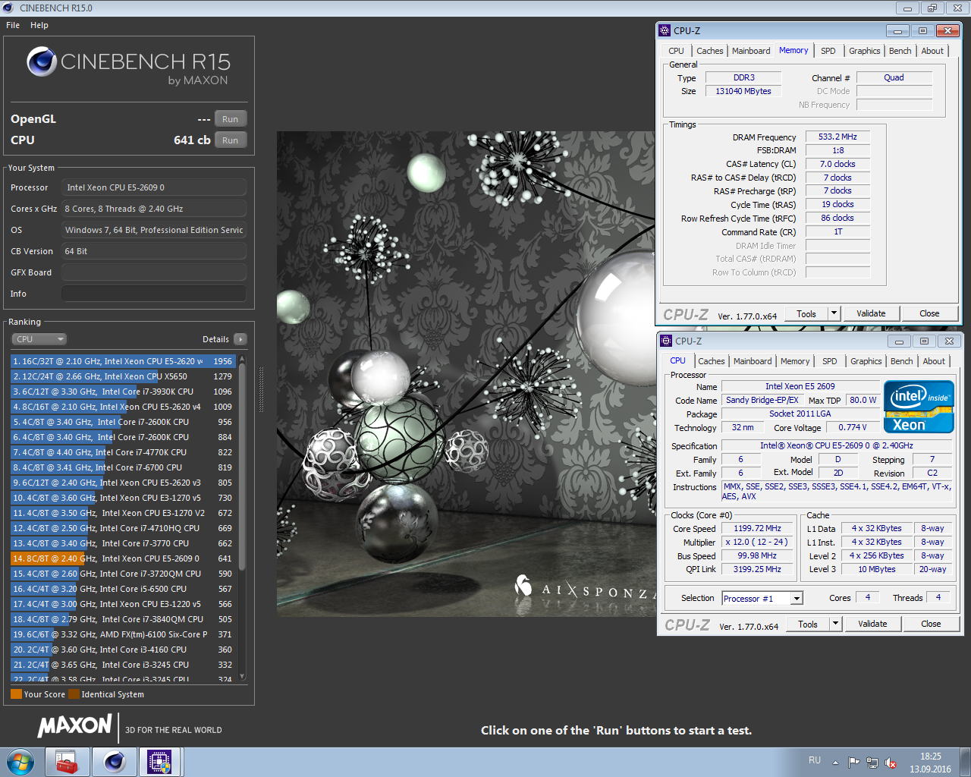
Task: Open the Windows Start menu orb
Action: point(20,761)
